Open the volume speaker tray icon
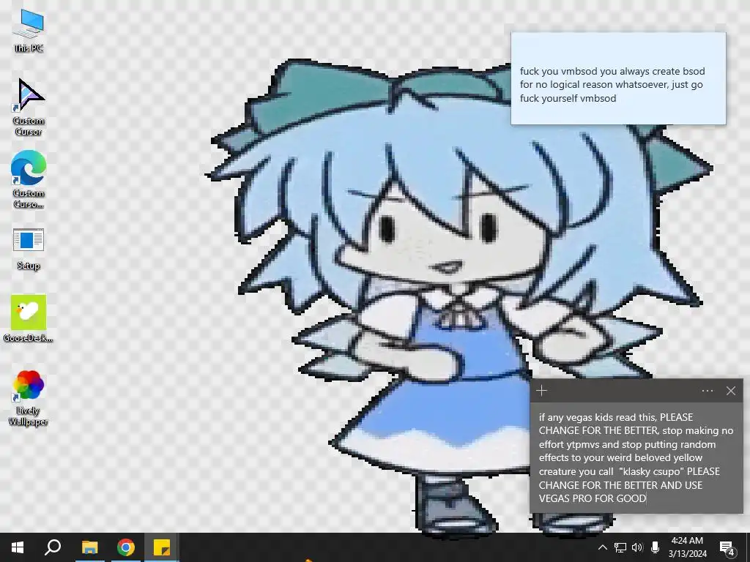The image size is (750, 562). coord(637,547)
